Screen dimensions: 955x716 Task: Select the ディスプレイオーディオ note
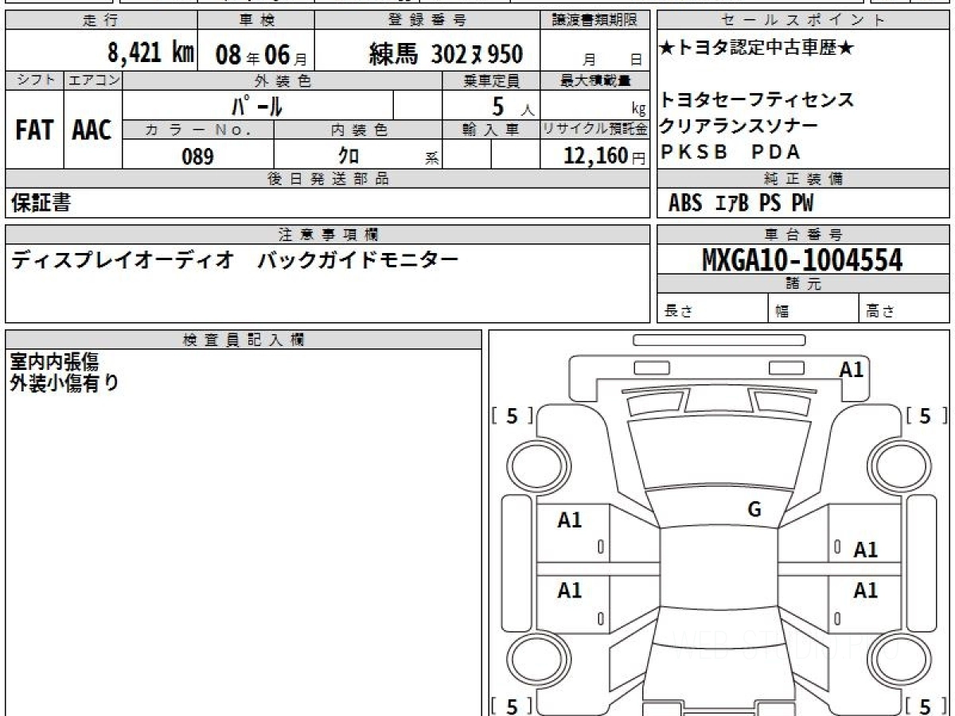[x=122, y=260]
